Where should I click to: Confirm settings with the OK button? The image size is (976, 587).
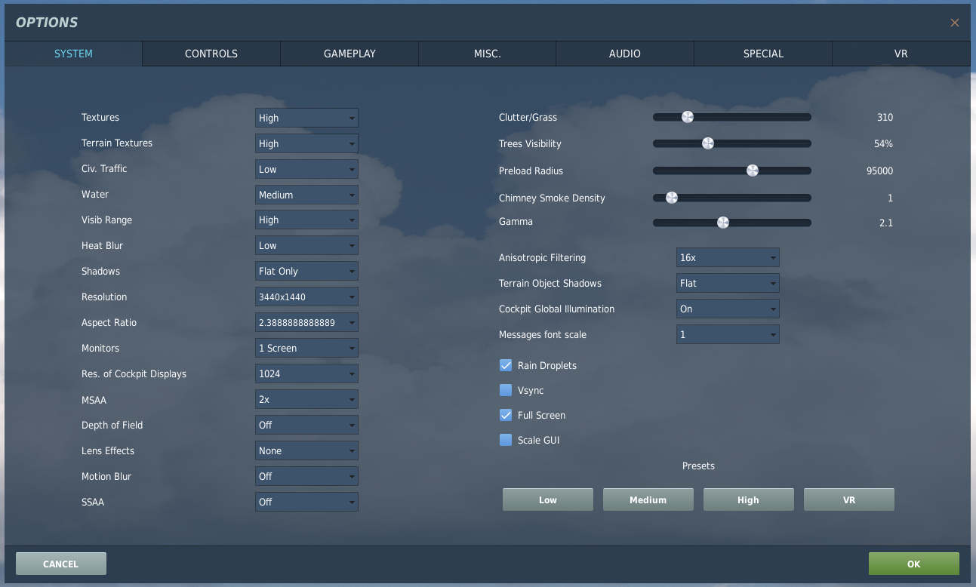coord(914,564)
